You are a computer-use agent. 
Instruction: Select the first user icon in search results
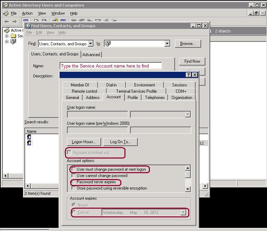pyautogui.click(x=29, y=137)
